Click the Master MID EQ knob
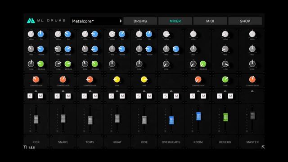This screenshot has height=162, width=288. pyautogui.click(x=252, y=49)
